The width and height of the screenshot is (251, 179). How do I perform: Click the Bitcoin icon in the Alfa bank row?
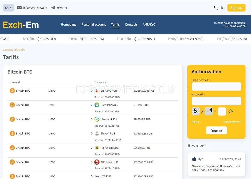coord(12,162)
